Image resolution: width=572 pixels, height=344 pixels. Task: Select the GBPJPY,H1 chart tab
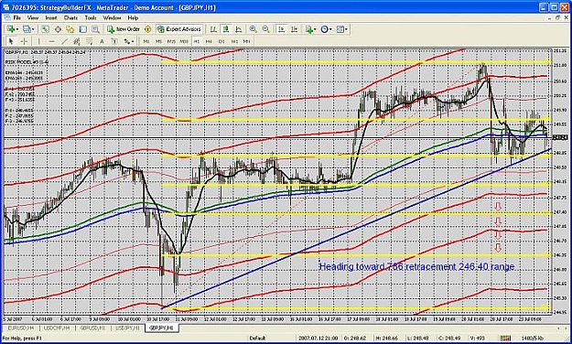161,328
